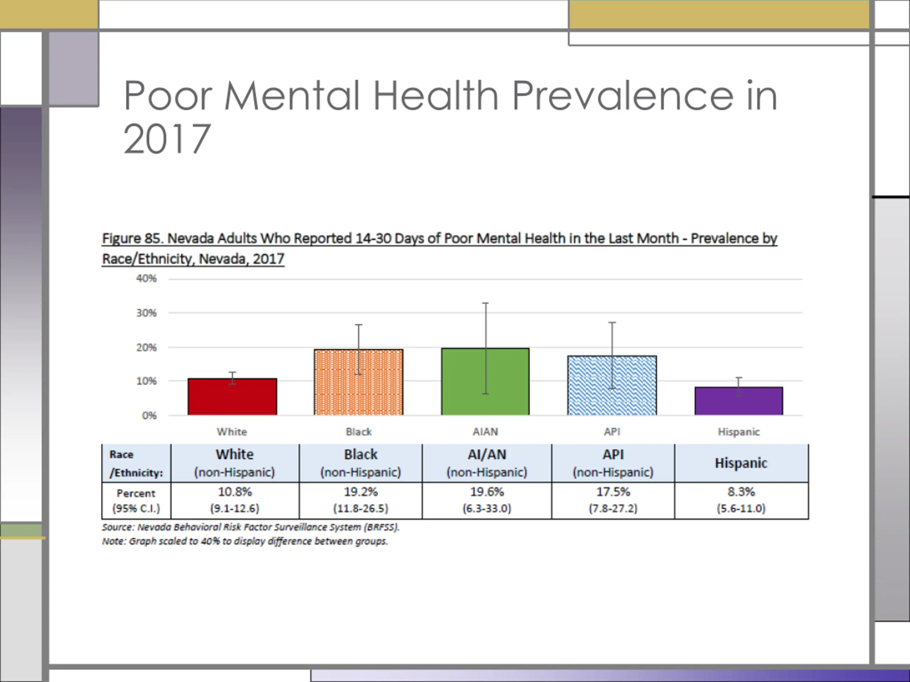The height and width of the screenshot is (682, 910).
Task: Click the 'White (non-Hispanic)' table header
Action: [x=235, y=463]
